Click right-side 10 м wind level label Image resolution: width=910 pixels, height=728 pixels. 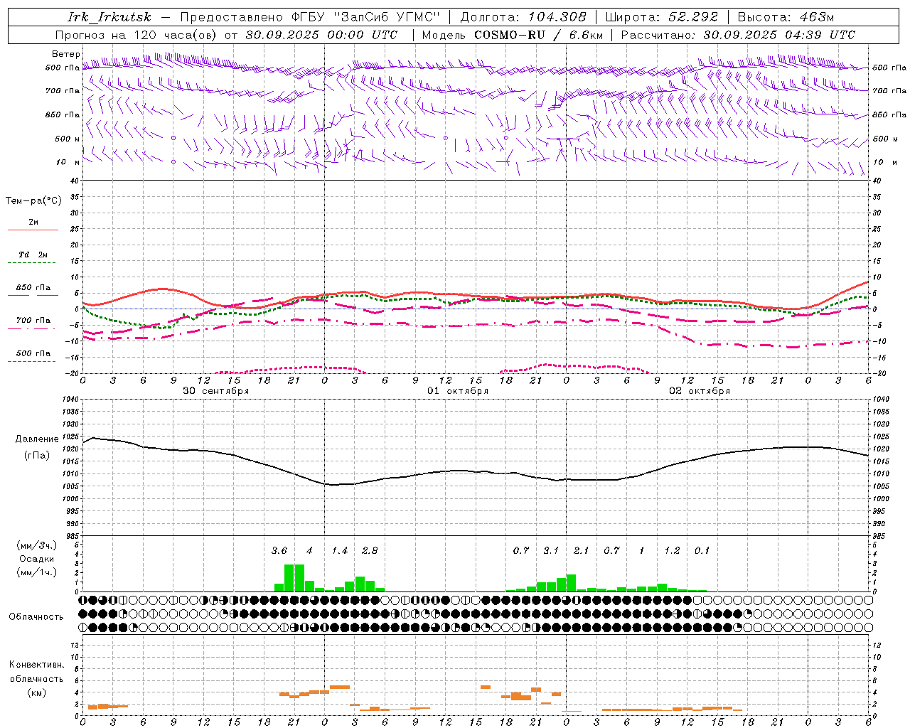(x=885, y=162)
